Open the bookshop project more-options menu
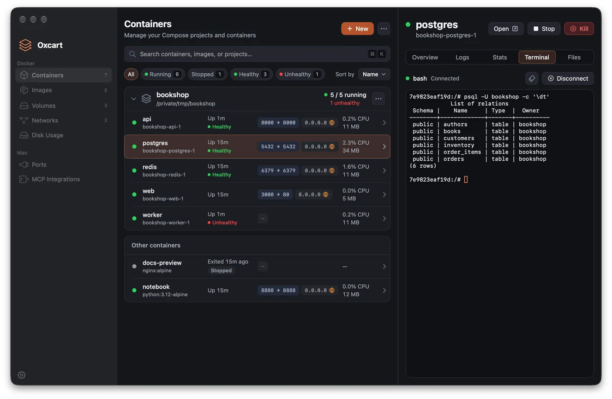612x399 pixels. [378, 99]
